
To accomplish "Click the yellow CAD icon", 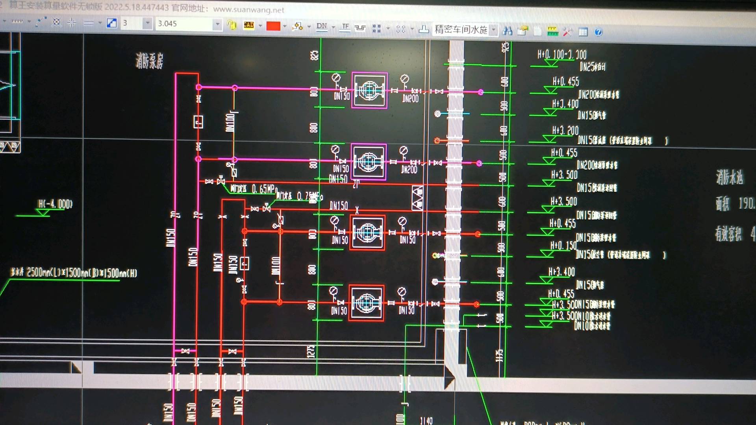I will [x=249, y=25].
